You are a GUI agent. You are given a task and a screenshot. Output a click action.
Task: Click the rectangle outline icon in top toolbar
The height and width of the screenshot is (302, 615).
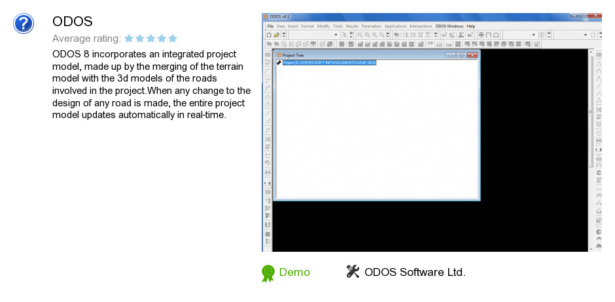(489, 35)
